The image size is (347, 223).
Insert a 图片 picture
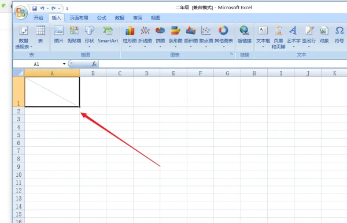(x=58, y=35)
